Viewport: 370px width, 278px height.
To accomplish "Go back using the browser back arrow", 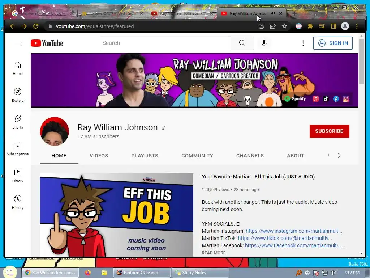I will tap(13, 26).
